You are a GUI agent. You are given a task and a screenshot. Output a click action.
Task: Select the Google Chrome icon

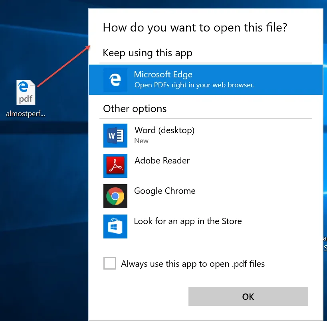click(115, 196)
